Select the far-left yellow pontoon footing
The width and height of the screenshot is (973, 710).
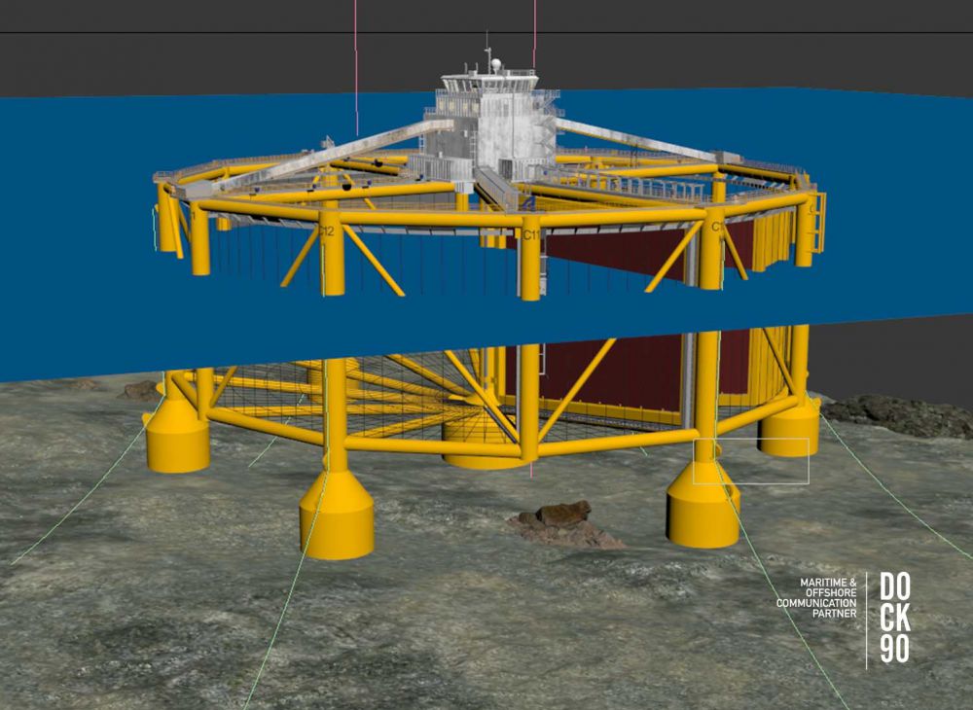(177, 437)
